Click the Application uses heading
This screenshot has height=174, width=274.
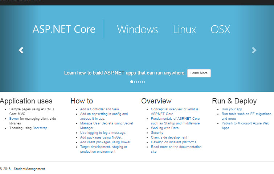26,101
